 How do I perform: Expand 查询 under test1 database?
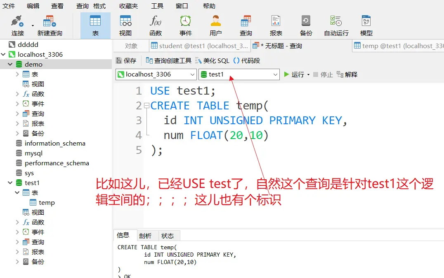click(x=17, y=242)
